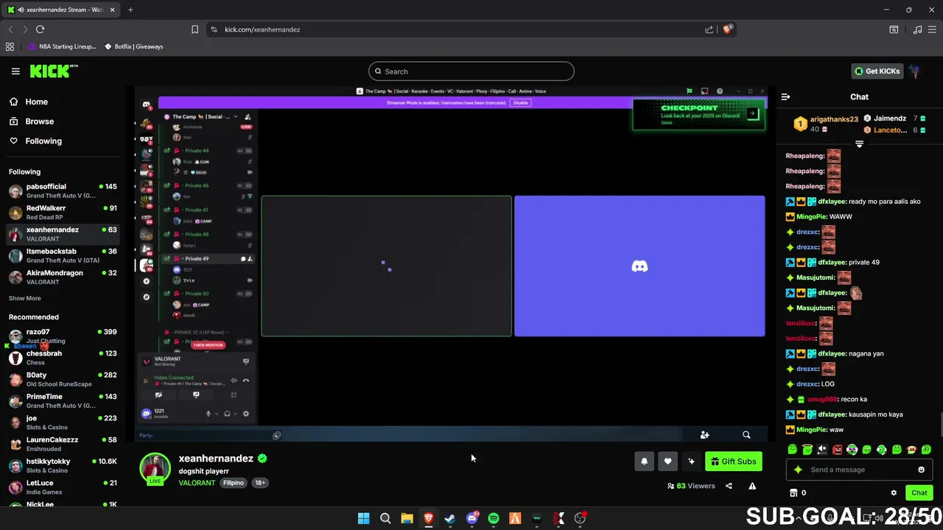Select the angry red emote

837,450
